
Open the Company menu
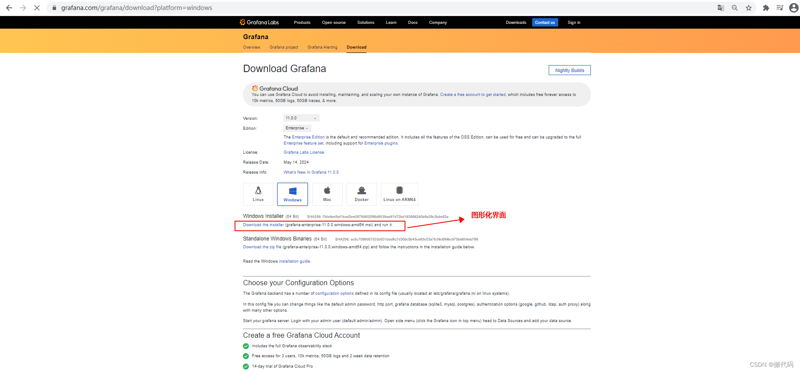pos(438,23)
